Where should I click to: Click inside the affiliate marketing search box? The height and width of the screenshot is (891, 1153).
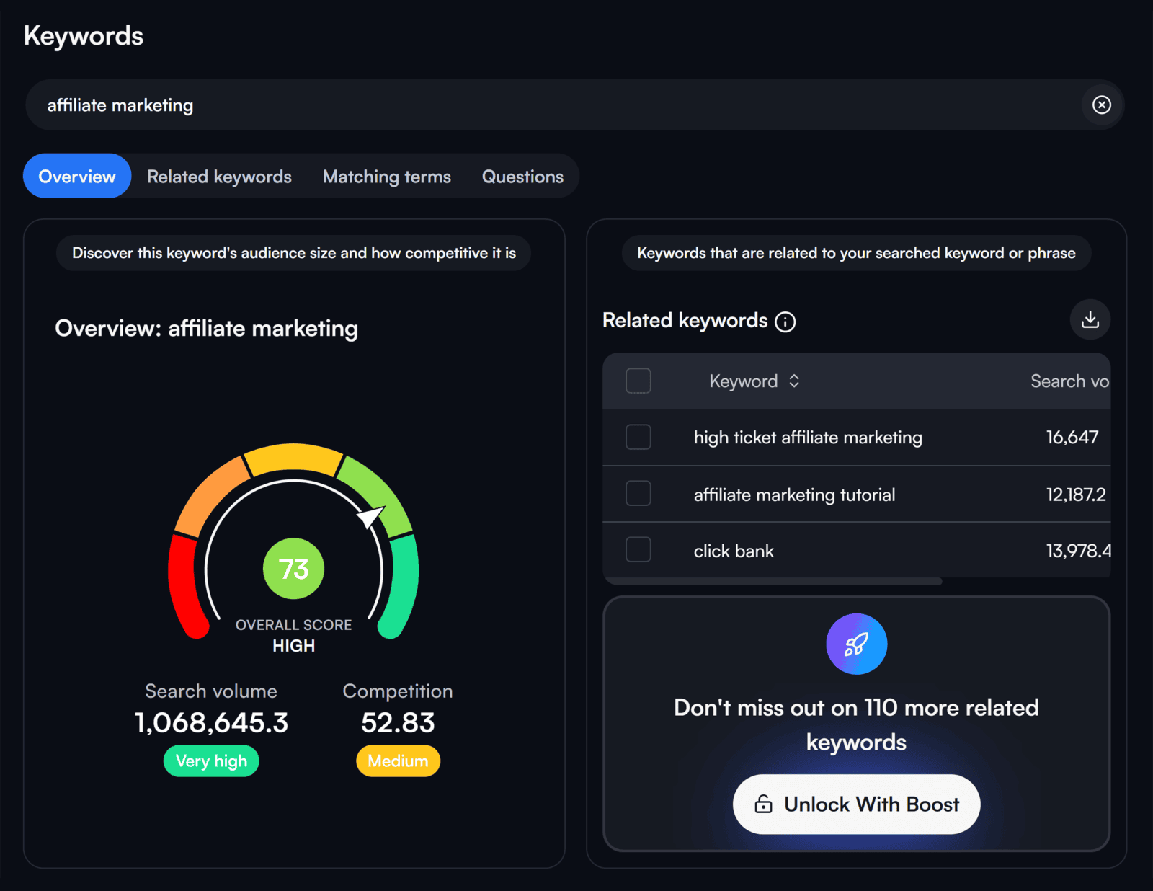coord(504,105)
